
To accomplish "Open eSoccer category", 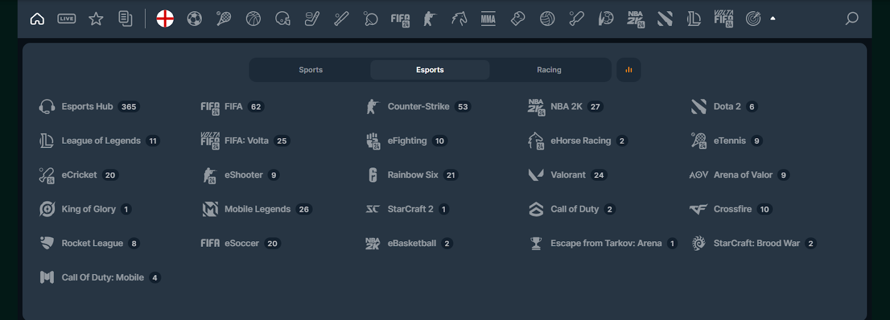I will pyautogui.click(x=241, y=243).
